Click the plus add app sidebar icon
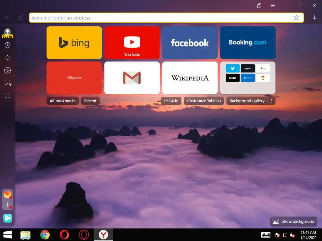Image resolution: width=322 pixels, height=241 pixels. pos(8,205)
